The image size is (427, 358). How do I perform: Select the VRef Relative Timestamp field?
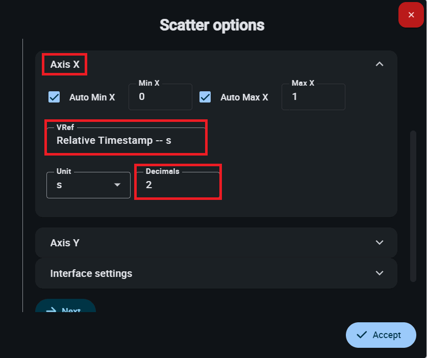(125, 140)
